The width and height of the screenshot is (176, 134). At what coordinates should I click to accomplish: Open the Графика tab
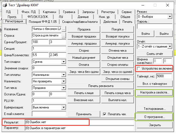click(x=69, y=12)
